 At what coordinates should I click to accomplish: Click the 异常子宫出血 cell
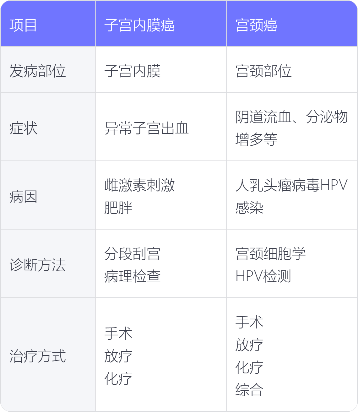[161, 127]
